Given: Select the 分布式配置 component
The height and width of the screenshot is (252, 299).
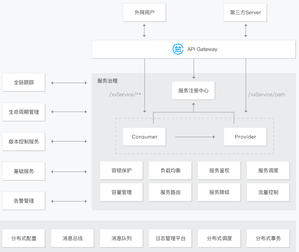Looking at the screenshot, I should tap(24, 238).
